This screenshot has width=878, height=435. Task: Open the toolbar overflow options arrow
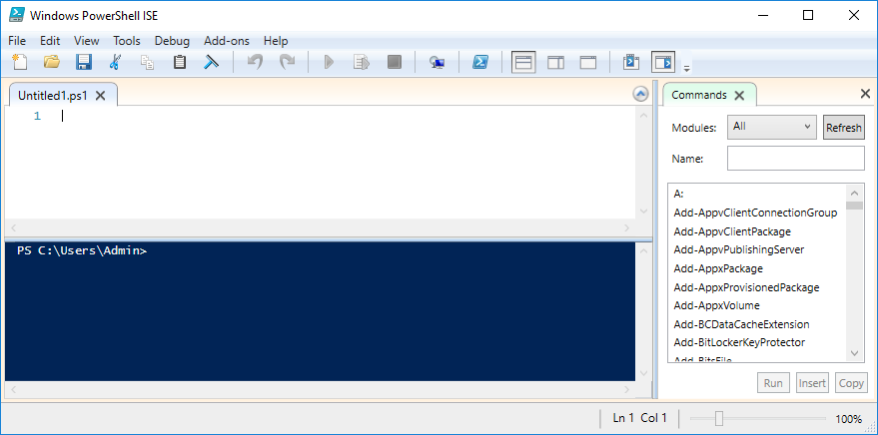(686, 68)
